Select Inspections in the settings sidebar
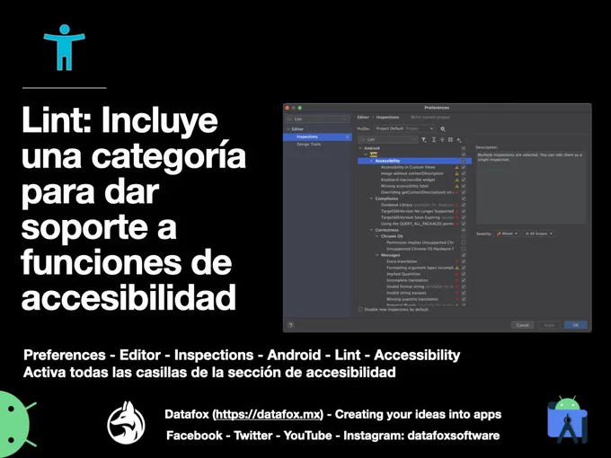Viewport: 611px width, 458px height. 317,137
